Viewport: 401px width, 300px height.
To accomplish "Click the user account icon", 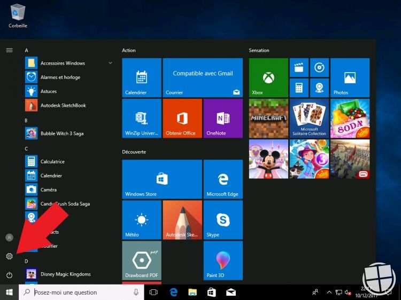I will click(9, 237).
